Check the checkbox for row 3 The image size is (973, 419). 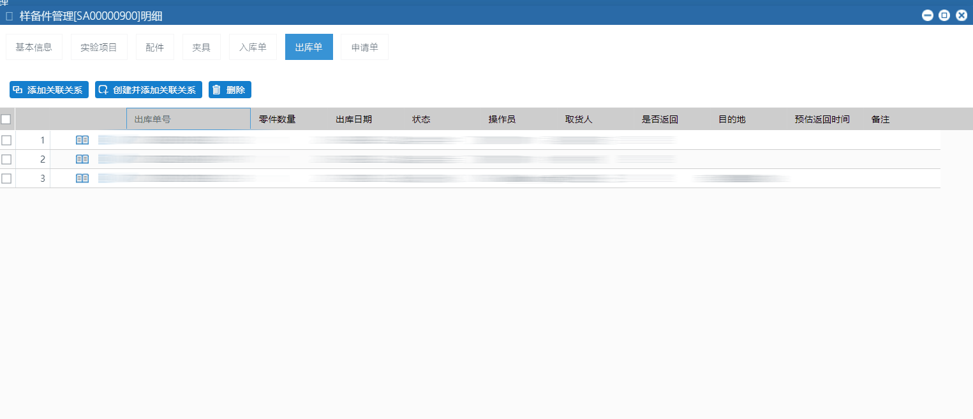[x=6, y=179]
